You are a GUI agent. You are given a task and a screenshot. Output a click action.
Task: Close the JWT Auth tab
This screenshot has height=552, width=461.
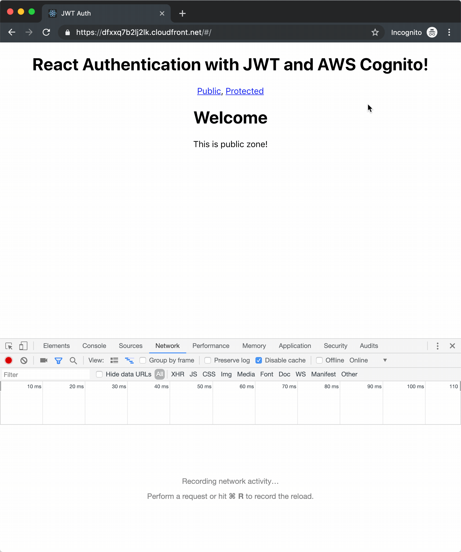(x=162, y=13)
